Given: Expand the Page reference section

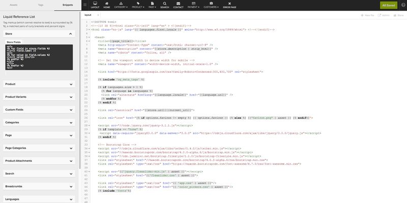Looking at the screenshot, I should [x=39, y=135].
